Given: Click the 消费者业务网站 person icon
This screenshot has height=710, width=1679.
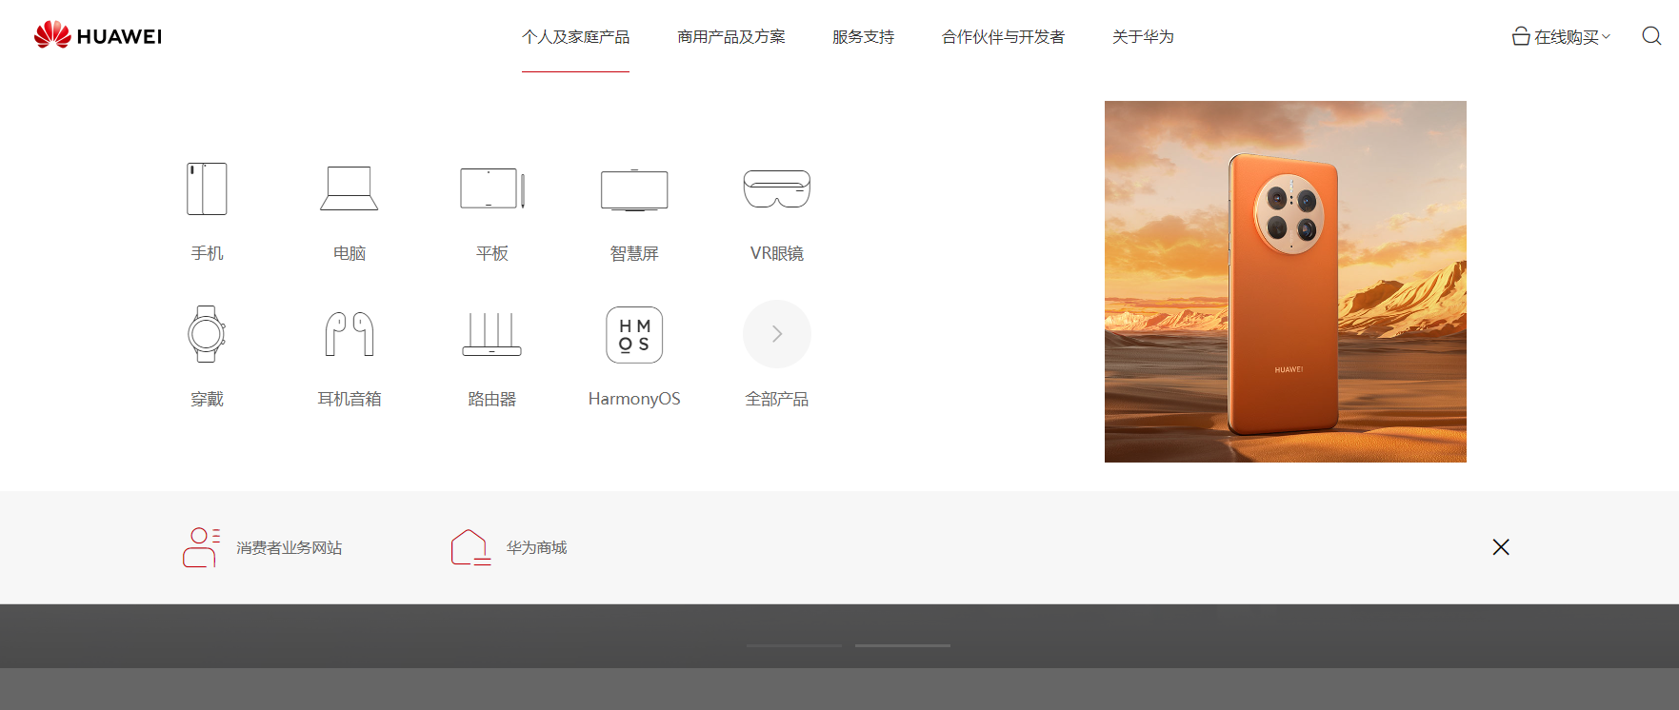Looking at the screenshot, I should [x=201, y=547].
